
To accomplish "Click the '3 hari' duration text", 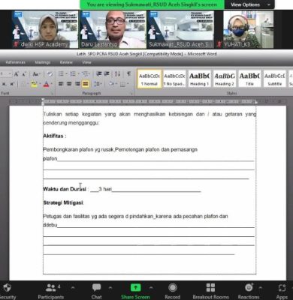I will pyautogui.click(x=105, y=189).
